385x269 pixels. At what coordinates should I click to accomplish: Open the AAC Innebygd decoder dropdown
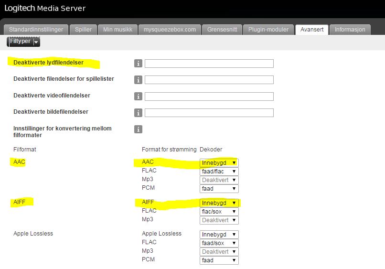219,163
